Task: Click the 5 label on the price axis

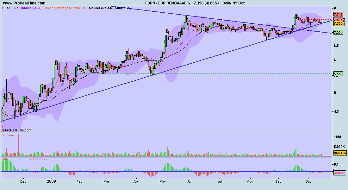Action: coord(335,93)
